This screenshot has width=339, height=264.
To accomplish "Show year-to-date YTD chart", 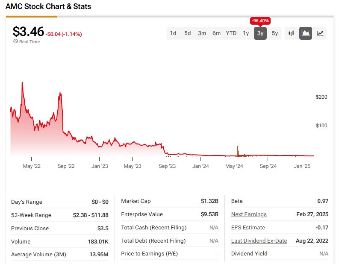I will click(x=231, y=33).
